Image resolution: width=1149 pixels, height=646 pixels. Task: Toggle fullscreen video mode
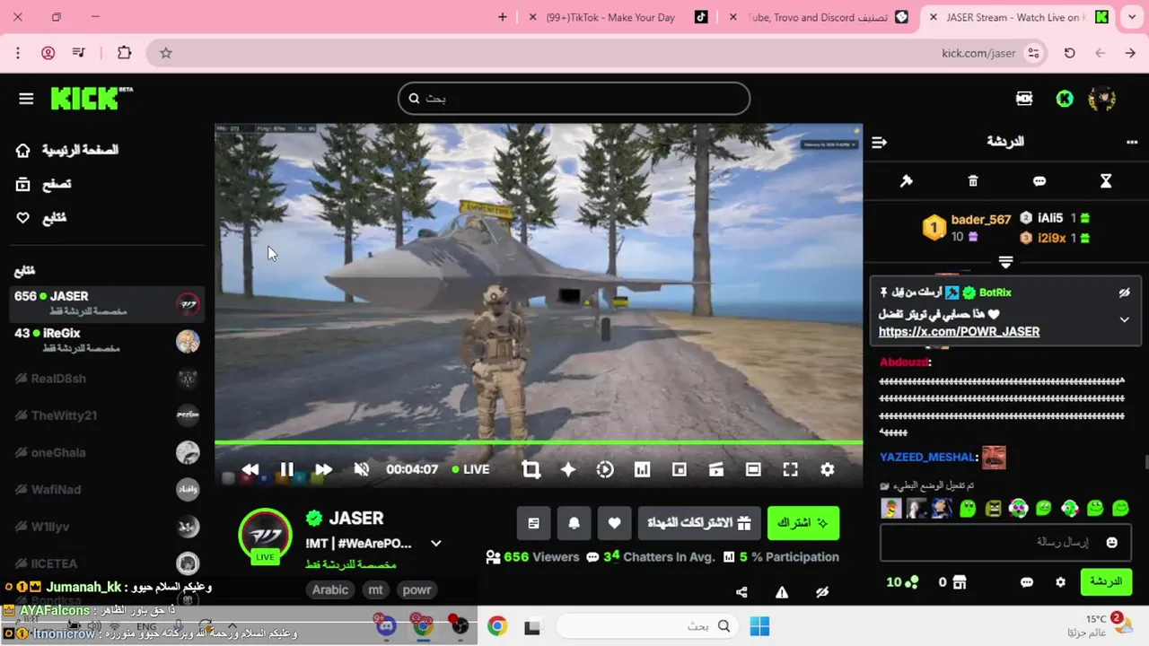(790, 469)
